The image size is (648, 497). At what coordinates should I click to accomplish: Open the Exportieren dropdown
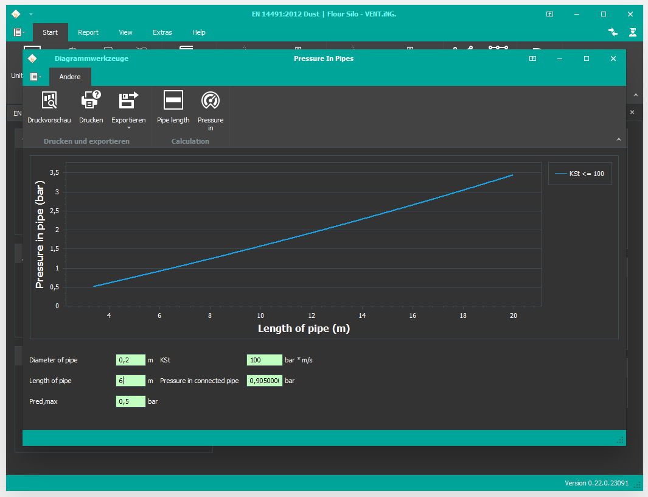(x=128, y=127)
